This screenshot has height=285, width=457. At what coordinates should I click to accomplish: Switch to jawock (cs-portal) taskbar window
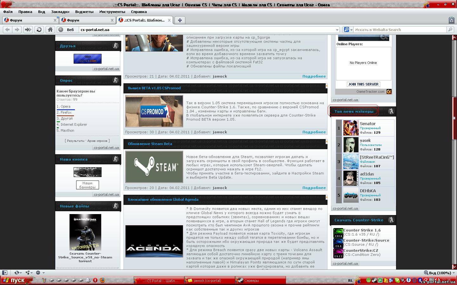click(x=209, y=280)
